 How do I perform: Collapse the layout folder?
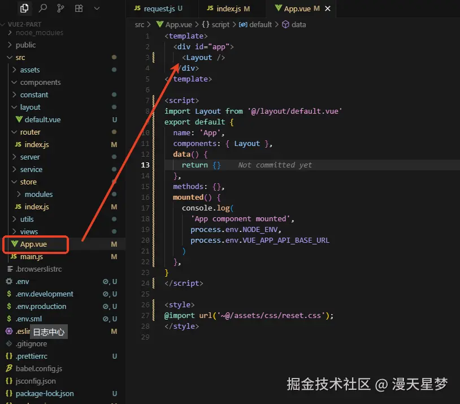click(30, 108)
